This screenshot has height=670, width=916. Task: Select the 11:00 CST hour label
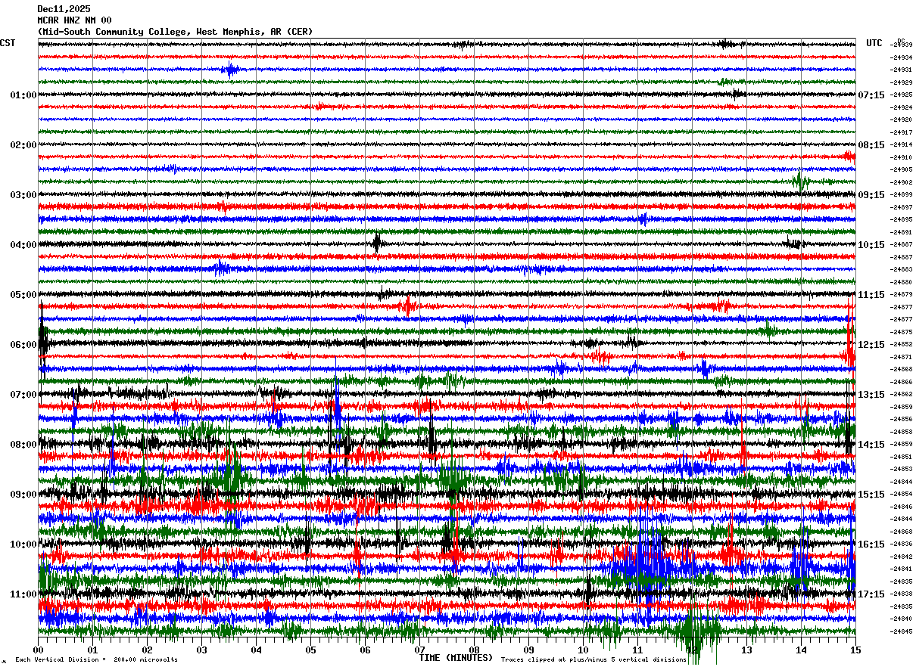[x=23, y=594]
